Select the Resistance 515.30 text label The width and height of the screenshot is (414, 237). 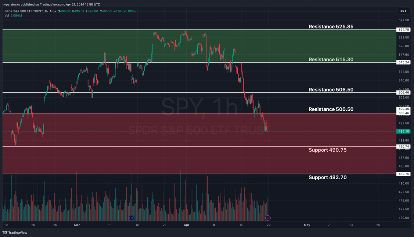tap(331, 60)
